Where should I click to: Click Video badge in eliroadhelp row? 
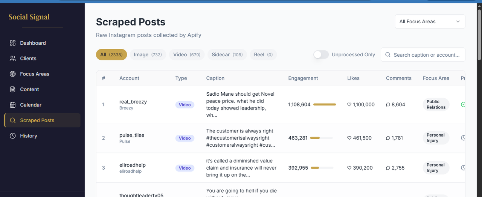click(x=185, y=168)
